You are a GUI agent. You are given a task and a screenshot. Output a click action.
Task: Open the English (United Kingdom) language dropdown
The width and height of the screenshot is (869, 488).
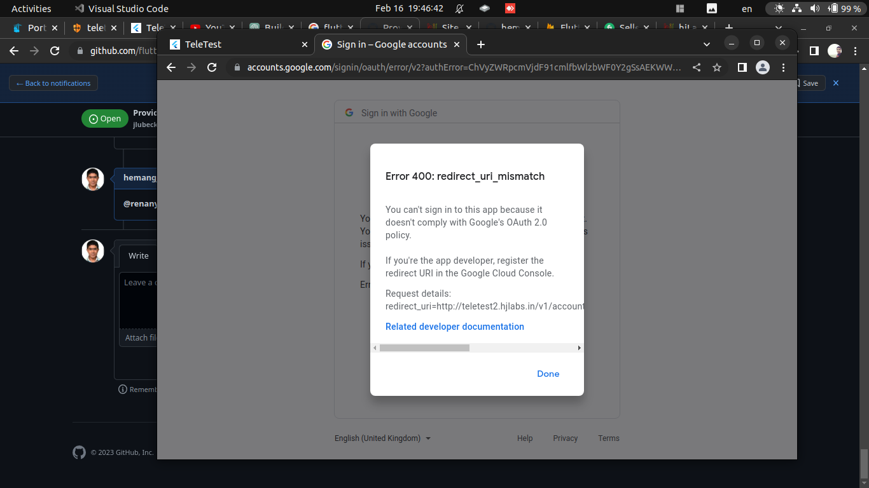click(x=382, y=438)
